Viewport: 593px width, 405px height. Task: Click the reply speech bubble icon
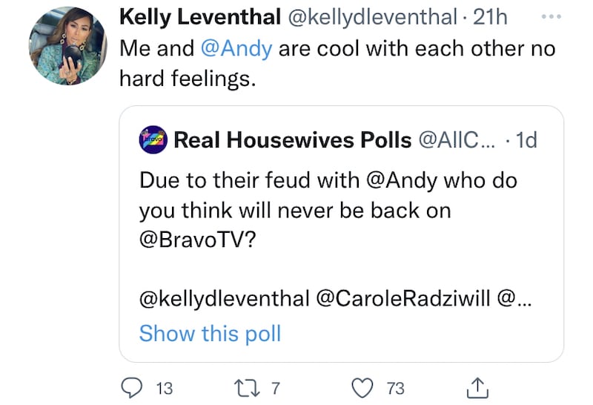click(131, 386)
